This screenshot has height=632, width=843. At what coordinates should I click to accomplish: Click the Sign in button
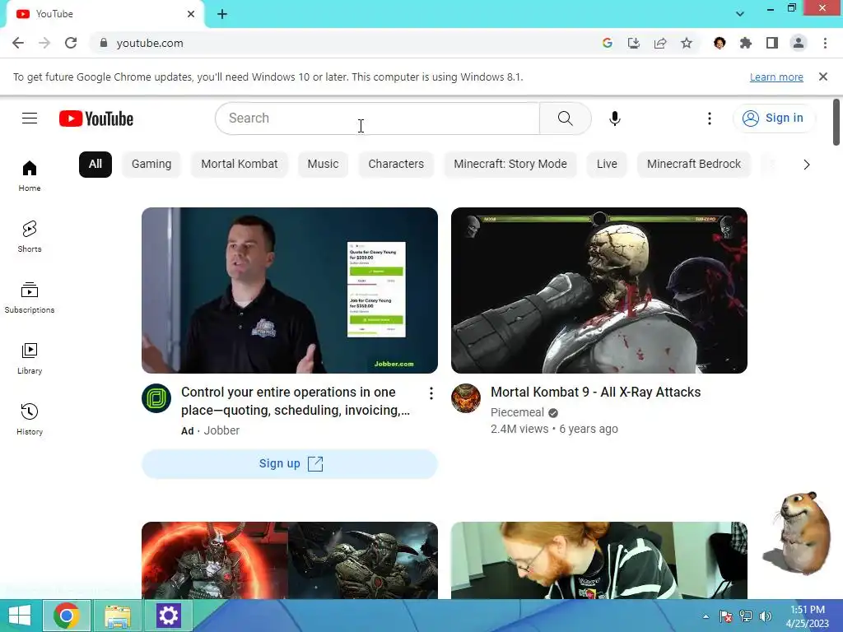pyautogui.click(x=773, y=118)
